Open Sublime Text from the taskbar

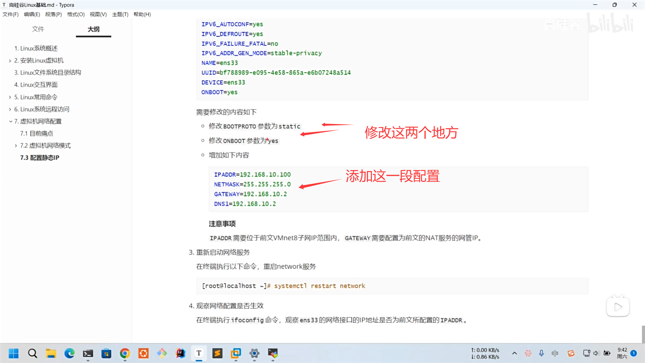point(217,353)
